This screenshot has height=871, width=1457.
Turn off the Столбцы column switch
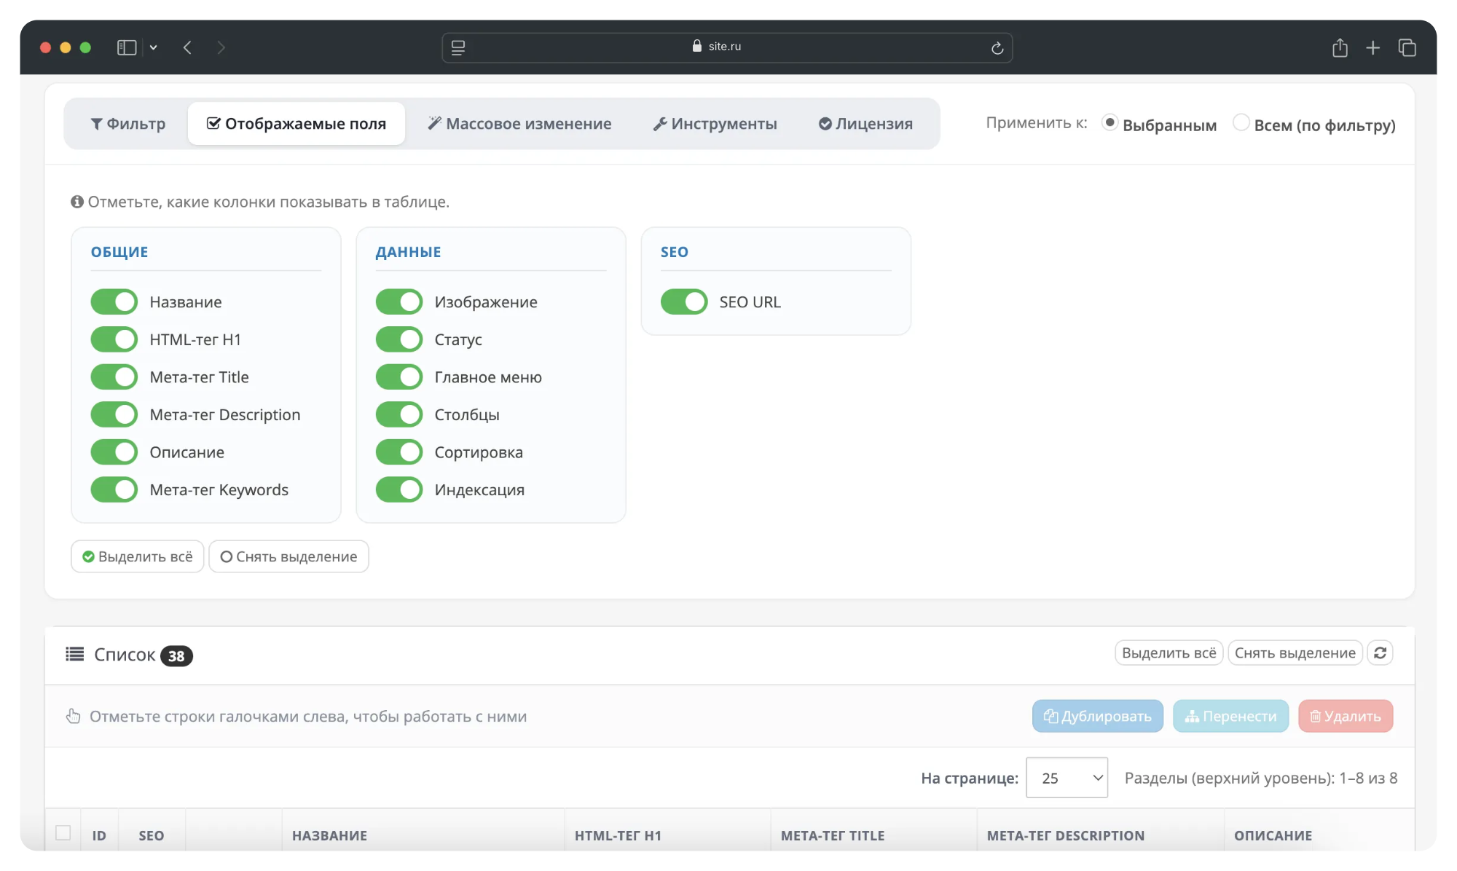399,414
